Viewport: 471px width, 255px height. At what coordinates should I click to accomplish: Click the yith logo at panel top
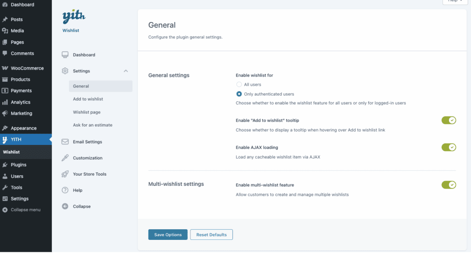[x=74, y=17]
